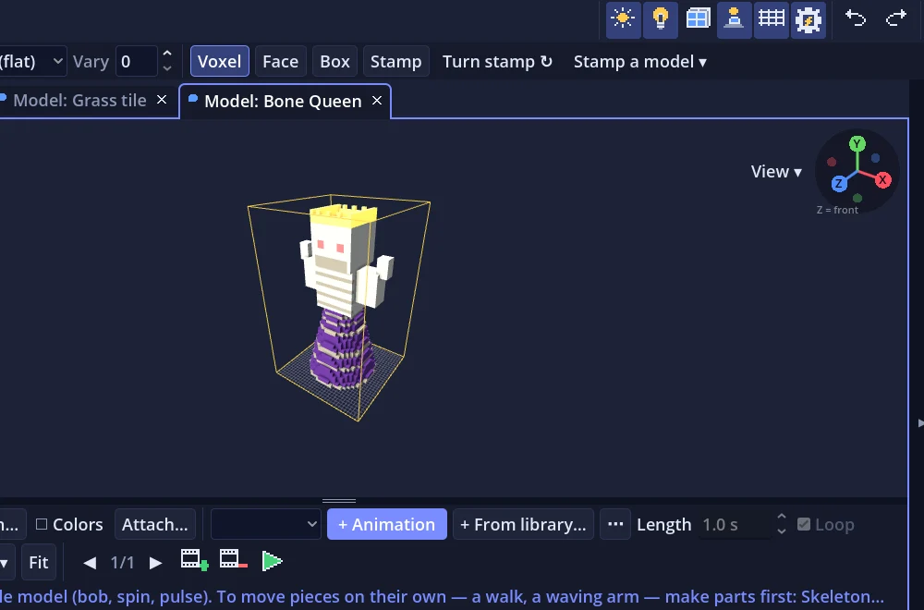
Task: Redo the last undone action
Action: [895, 18]
